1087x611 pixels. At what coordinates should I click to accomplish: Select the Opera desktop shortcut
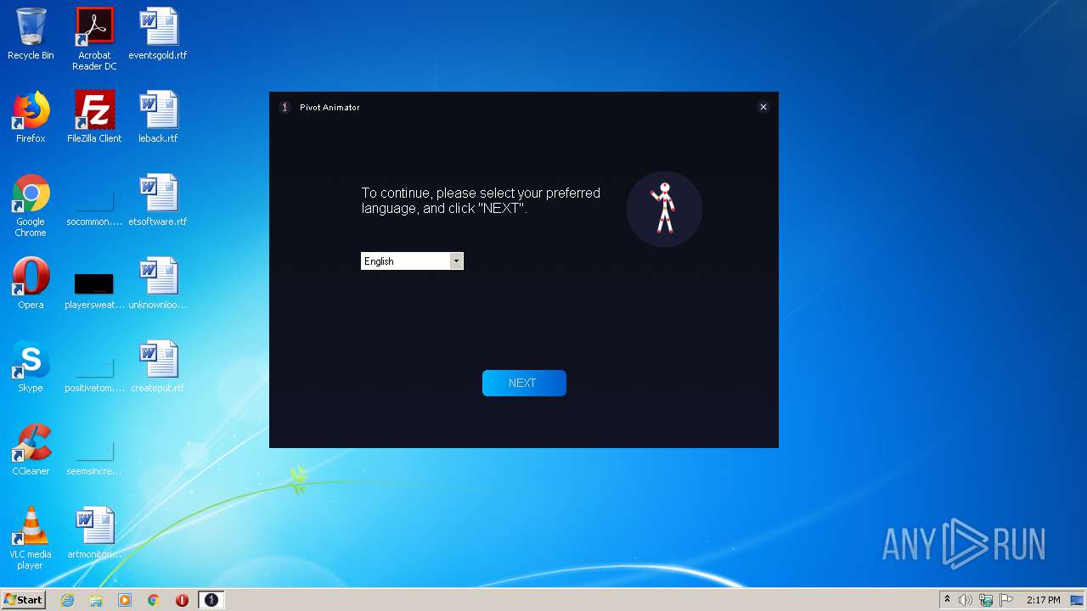[31, 283]
